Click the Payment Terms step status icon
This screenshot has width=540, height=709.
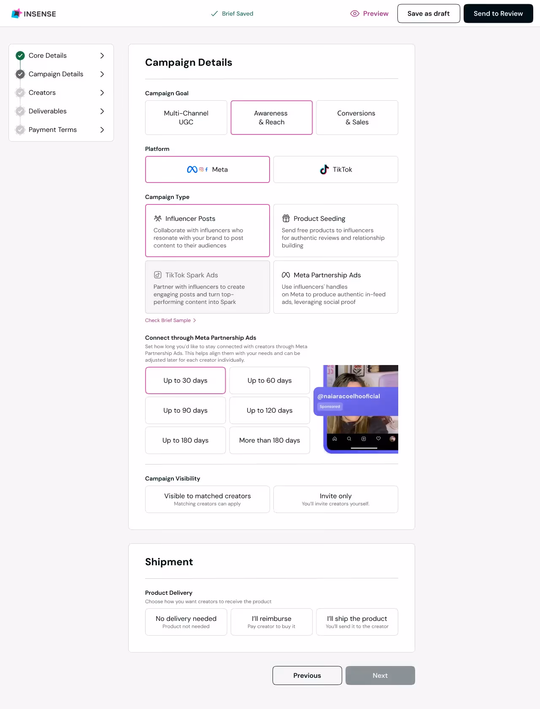tap(20, 130)
